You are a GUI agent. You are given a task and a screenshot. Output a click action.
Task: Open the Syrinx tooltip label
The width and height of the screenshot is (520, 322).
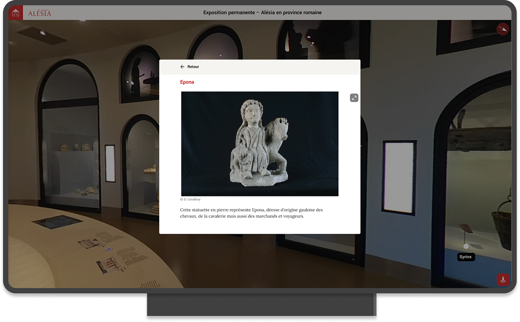click(x=466, y=257)
